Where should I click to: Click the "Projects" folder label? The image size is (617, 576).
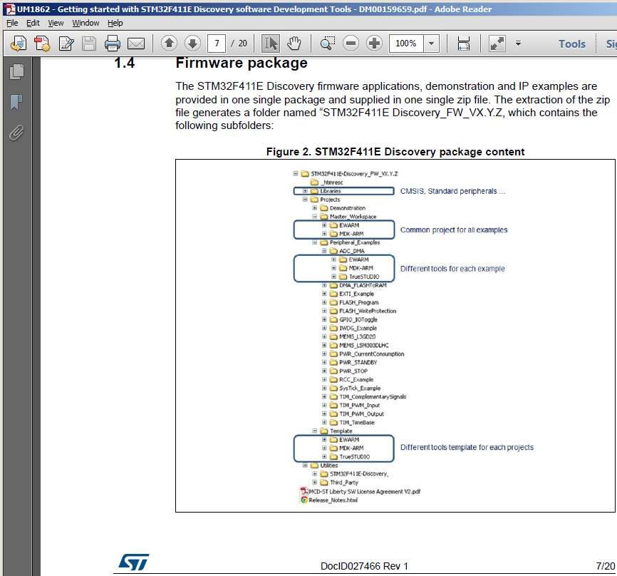330,200
